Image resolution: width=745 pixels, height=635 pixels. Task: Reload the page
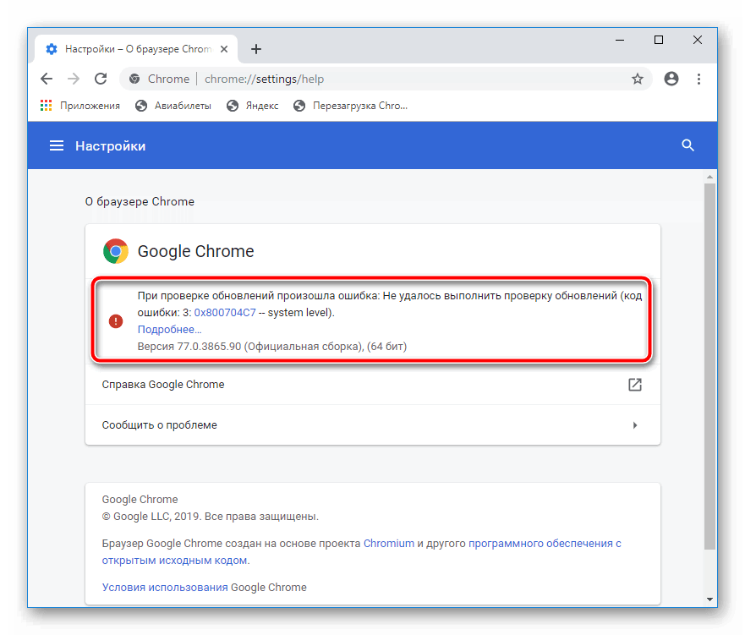101,79
